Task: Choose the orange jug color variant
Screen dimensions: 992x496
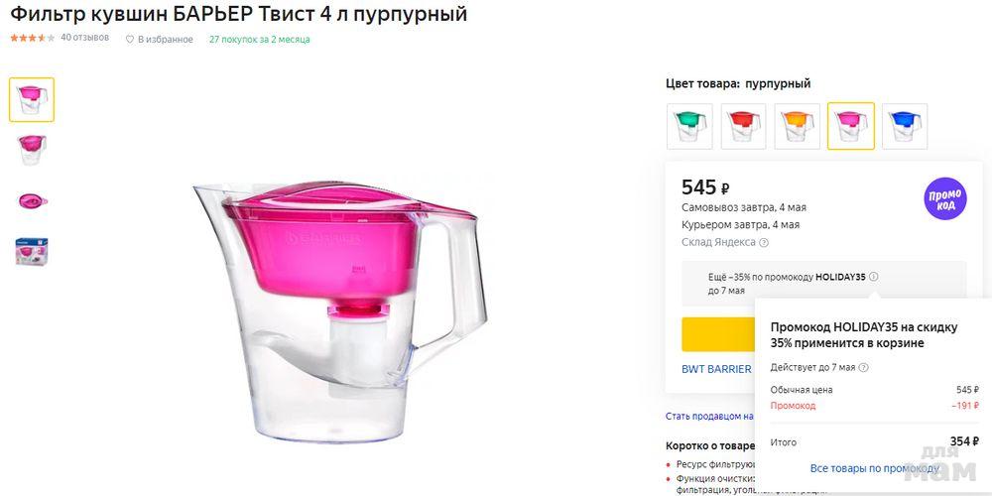Action: [797, 126]
